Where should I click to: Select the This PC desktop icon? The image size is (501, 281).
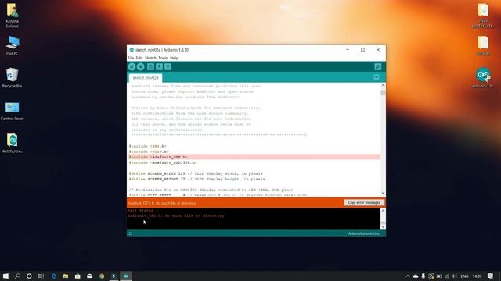click(x=13, y=46)
